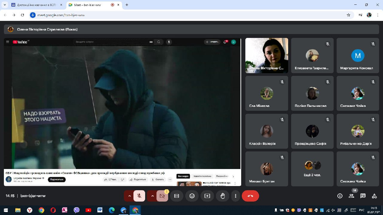Mute or unmute the Meet microphone
The width and height of the screenshot is (383, 215).
coord(139,196)
